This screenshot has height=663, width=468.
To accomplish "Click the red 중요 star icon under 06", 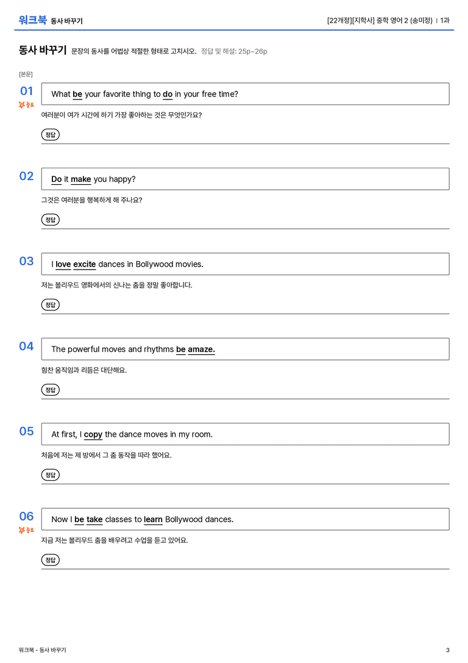I will pos(26,530).
